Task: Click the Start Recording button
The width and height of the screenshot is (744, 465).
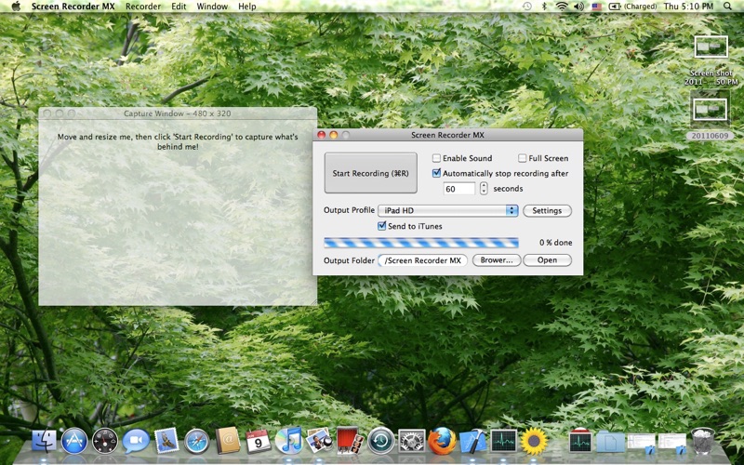Action: pos(370,173)
